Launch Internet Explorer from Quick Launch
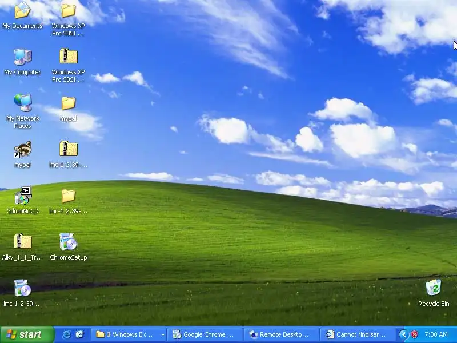The height and width of the screenshot is (343, 457). point(66,334)
